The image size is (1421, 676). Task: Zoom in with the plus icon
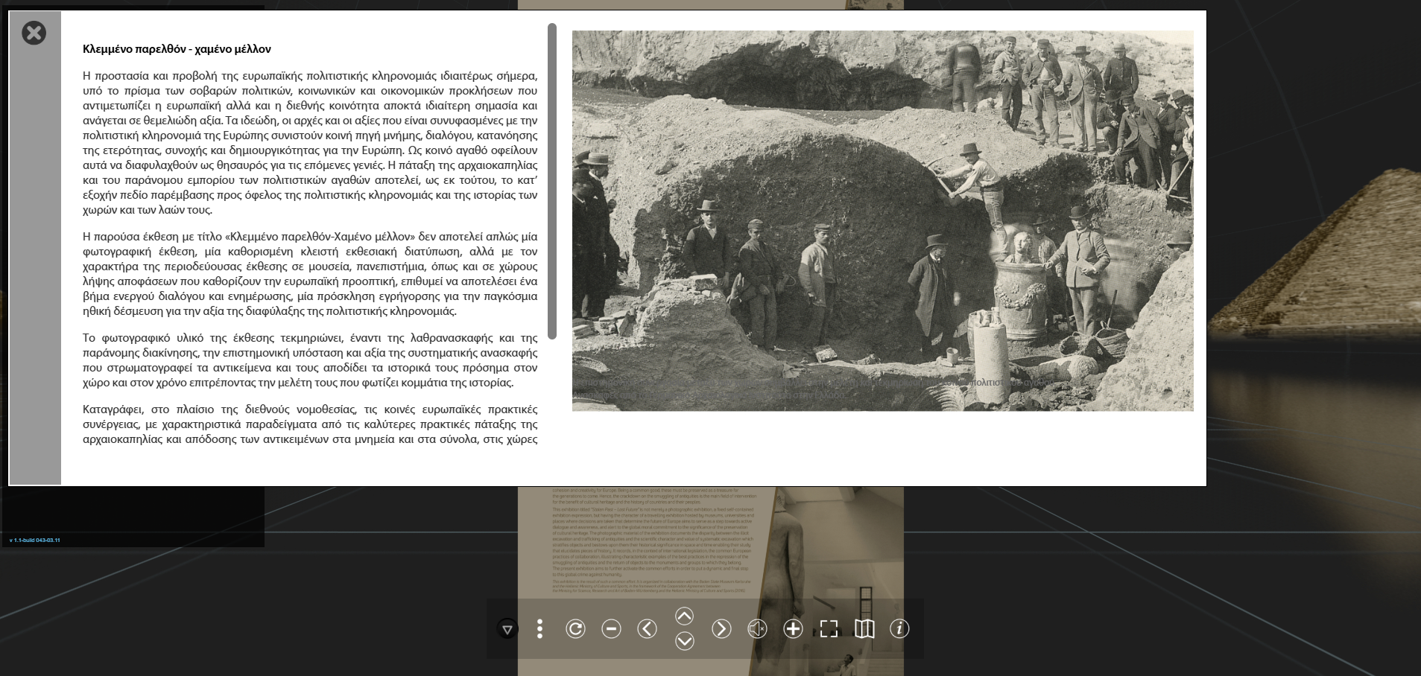click(x=793, y=629)
